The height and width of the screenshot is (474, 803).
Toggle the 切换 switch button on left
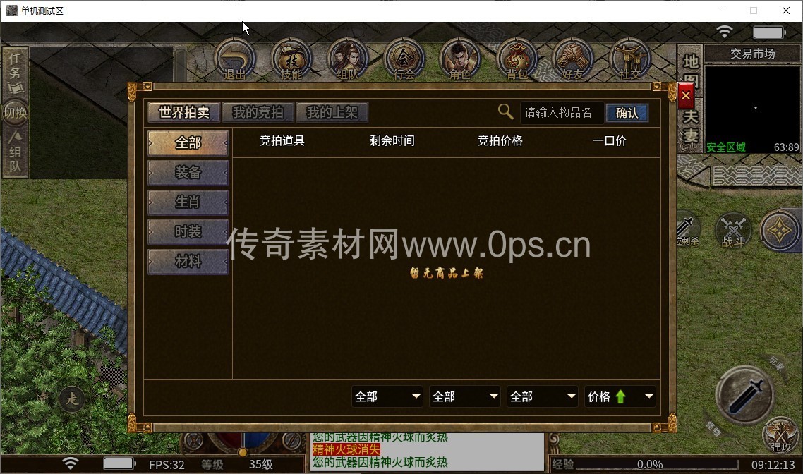coord(15,113)
